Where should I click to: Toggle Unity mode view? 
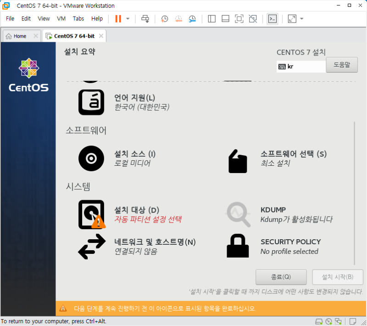click(253, 19)
